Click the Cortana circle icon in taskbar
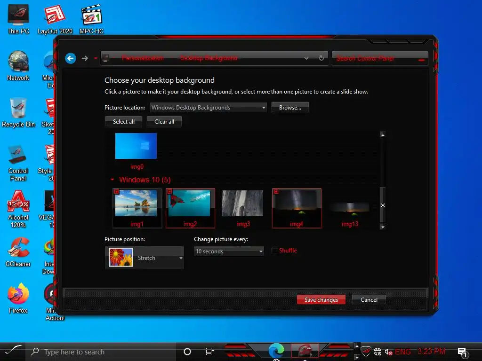Viewport: 482px width, 361px height. tap(187, 352)
